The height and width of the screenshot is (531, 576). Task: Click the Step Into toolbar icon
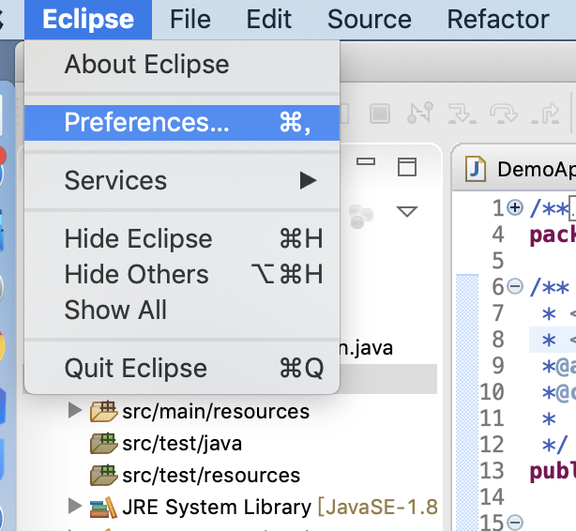[462, 114]
